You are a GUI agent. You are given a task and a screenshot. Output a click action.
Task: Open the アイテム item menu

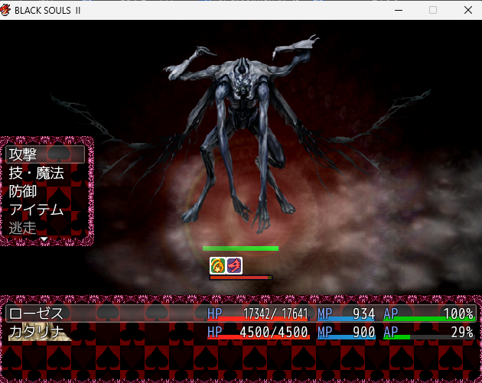36,210
